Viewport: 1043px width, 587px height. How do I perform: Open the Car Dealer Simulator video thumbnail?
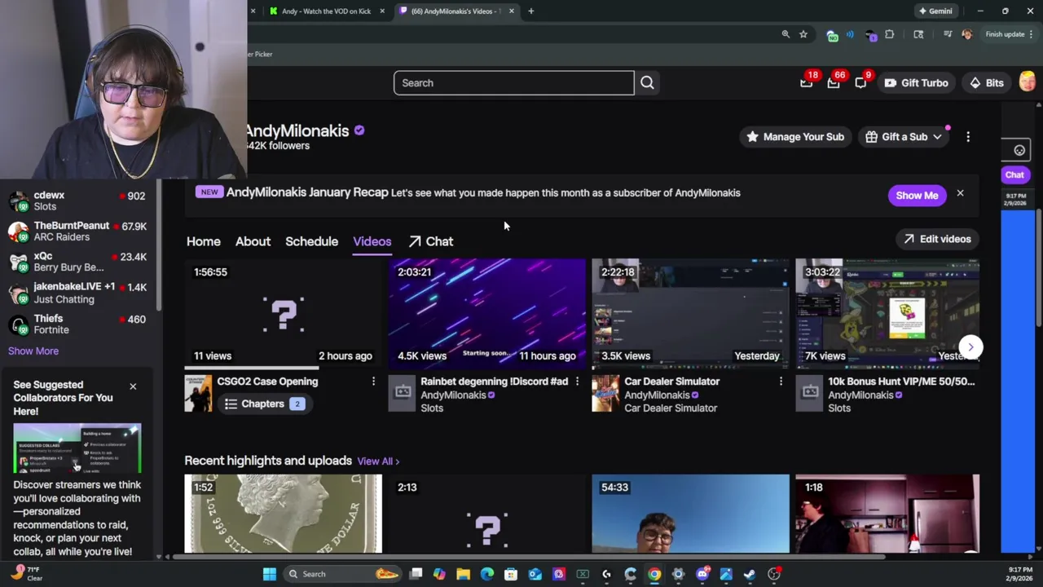point(690,314)
